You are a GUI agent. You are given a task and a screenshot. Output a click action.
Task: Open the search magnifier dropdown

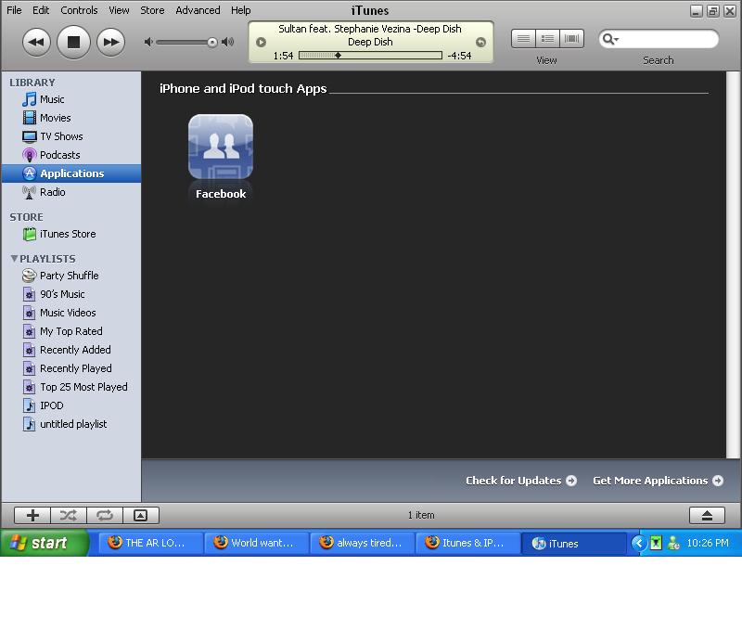click(610, 39)
